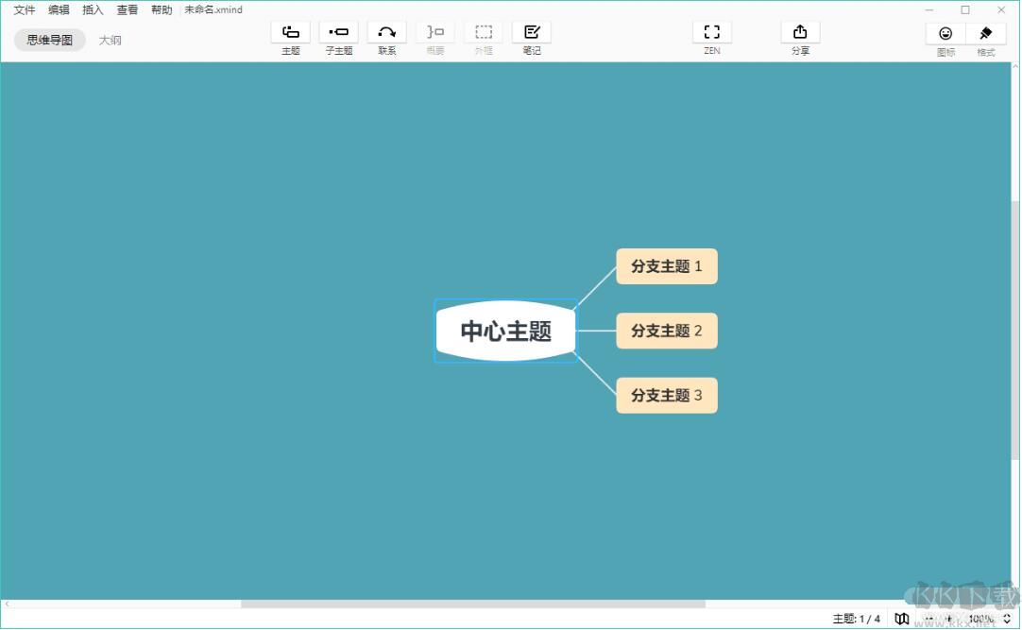Viewport: 1022px width, 630px height.
Task: Enter ZEN fullscreen mode
Action: (712, 32)
